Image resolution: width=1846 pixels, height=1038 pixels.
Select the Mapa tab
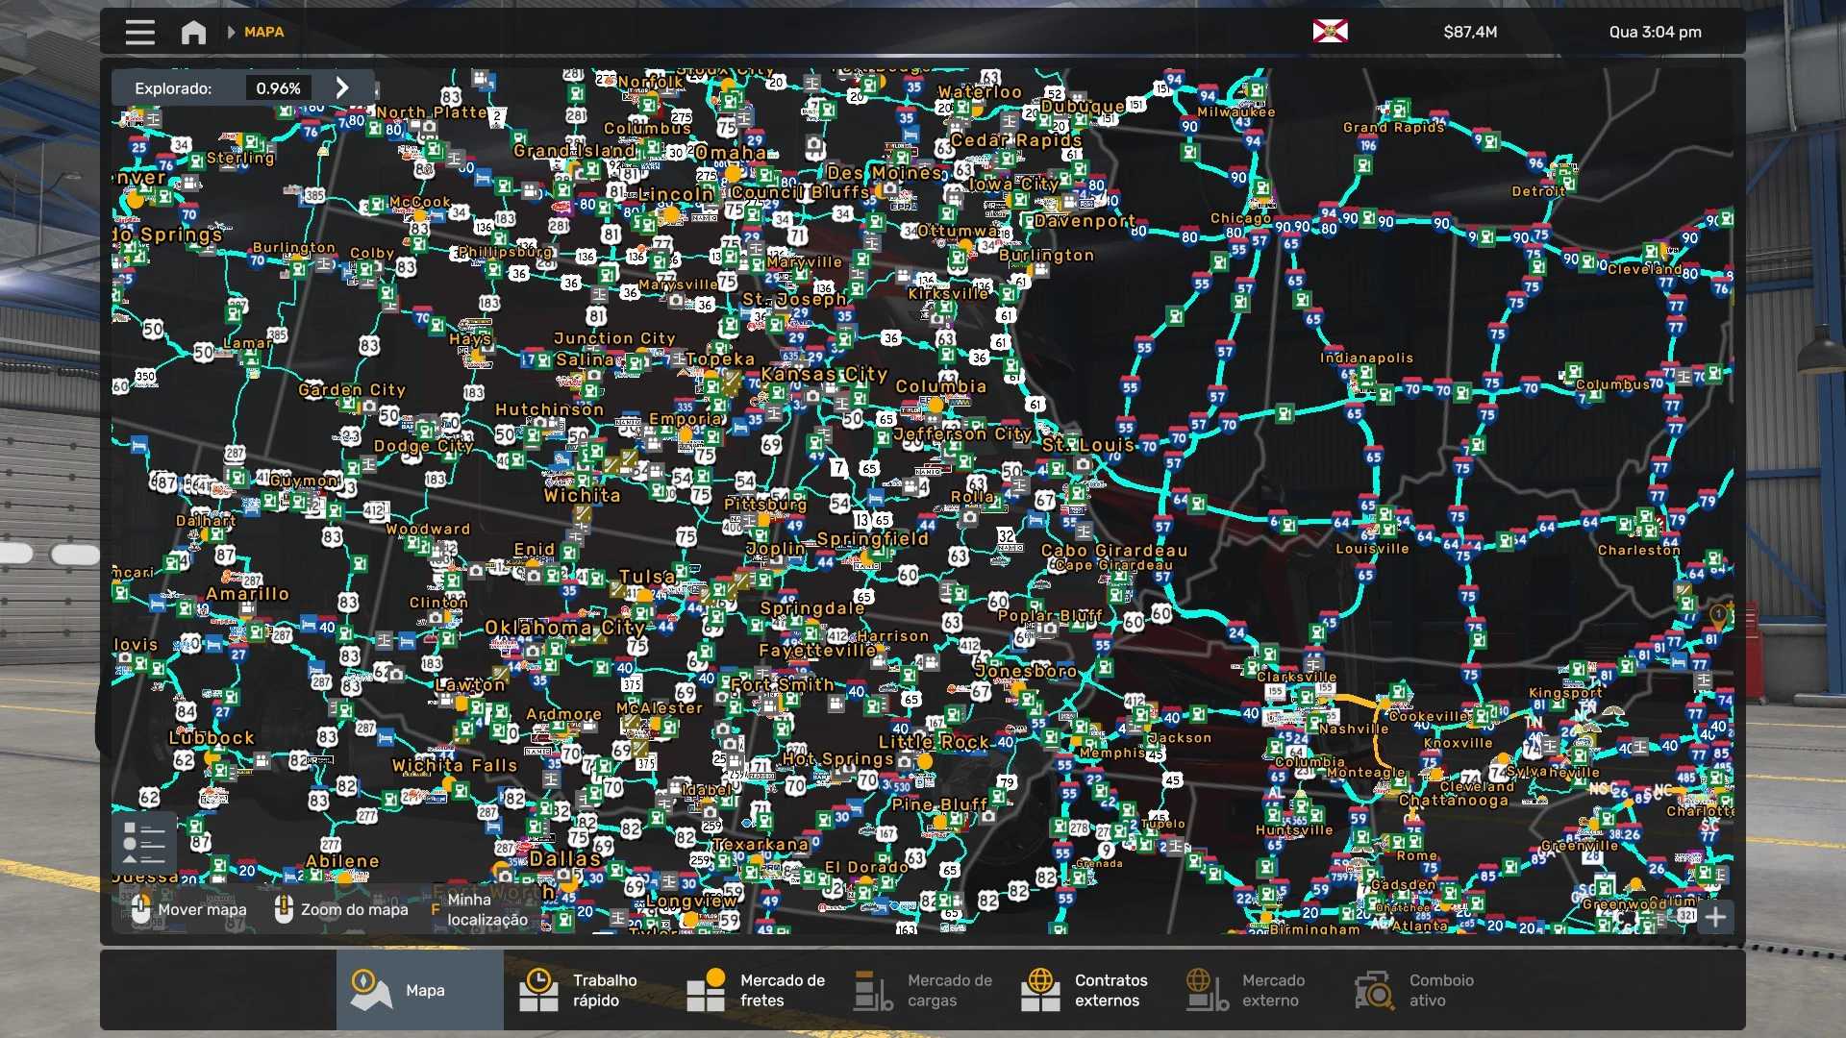[x=419, y=990]
